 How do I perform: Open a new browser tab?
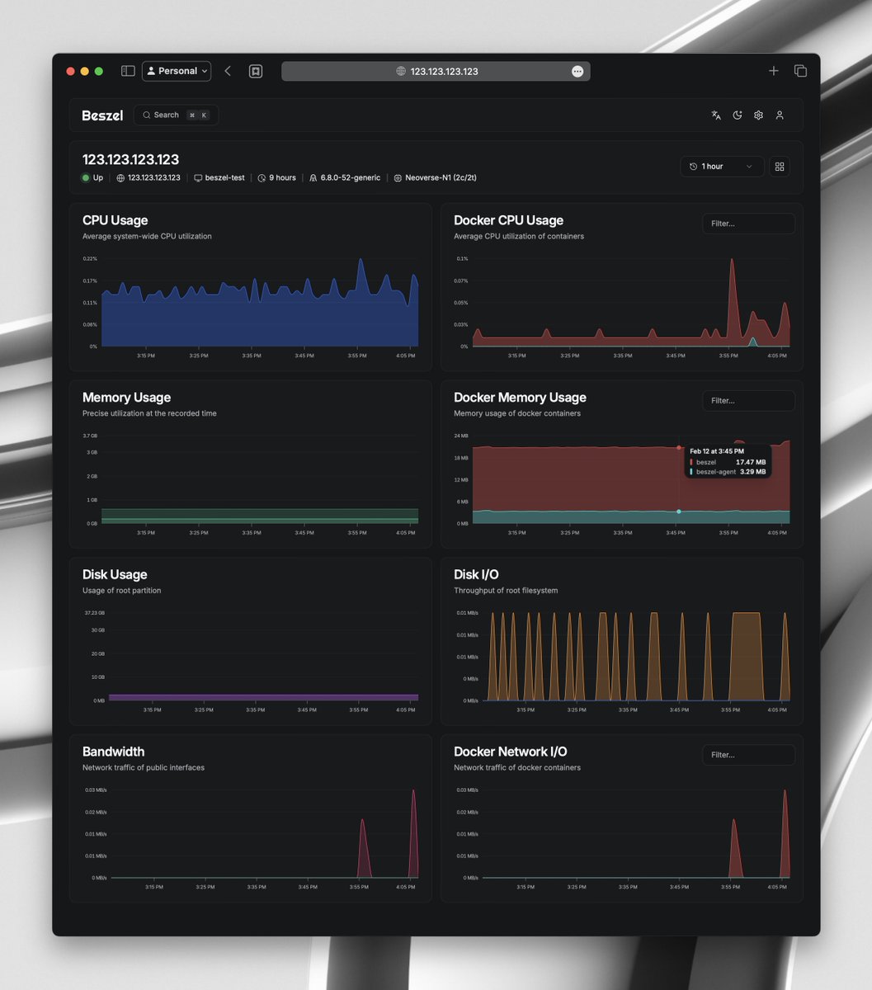(x=773, y=71)
